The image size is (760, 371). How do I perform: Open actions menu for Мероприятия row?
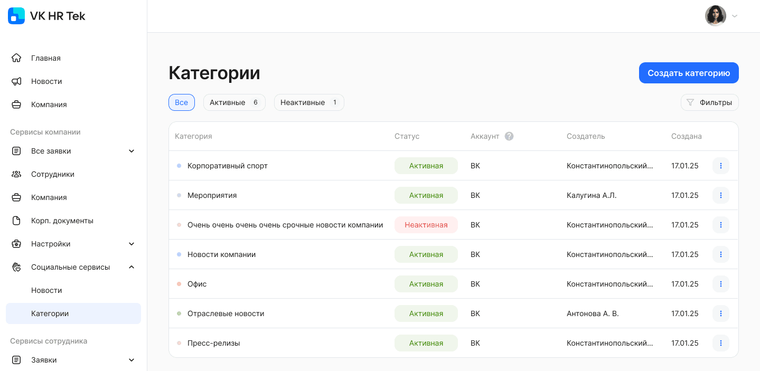point(720,195)
